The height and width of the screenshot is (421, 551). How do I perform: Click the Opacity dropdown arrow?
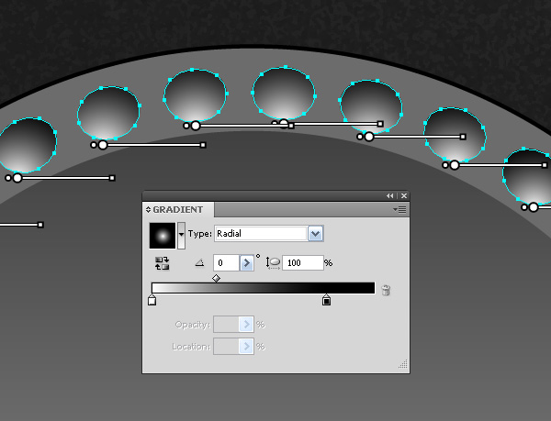pyautogui.click(x=247, y=325)
